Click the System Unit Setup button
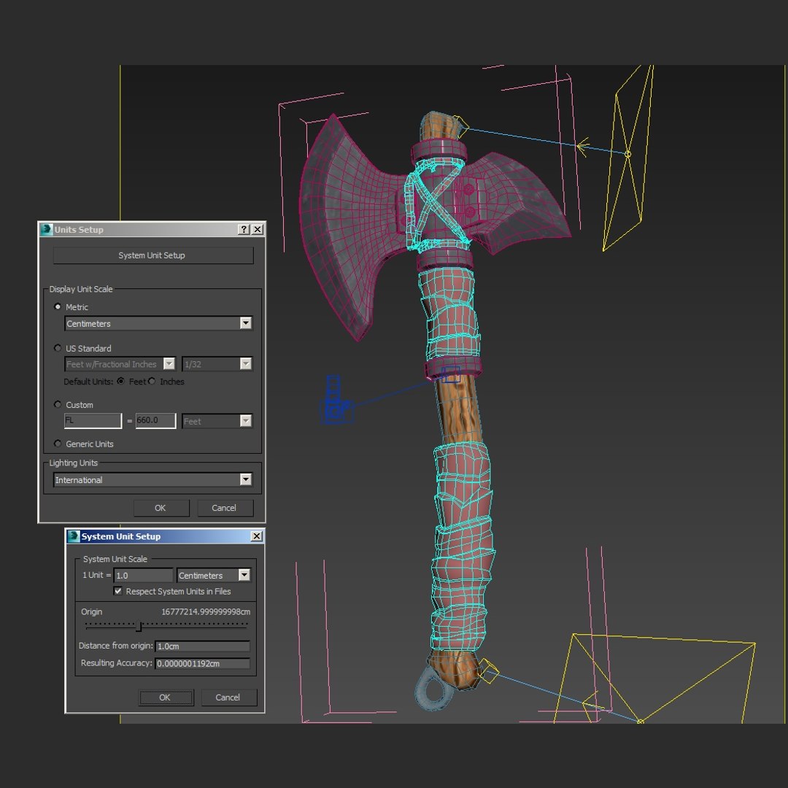 [x=152, y=255]
